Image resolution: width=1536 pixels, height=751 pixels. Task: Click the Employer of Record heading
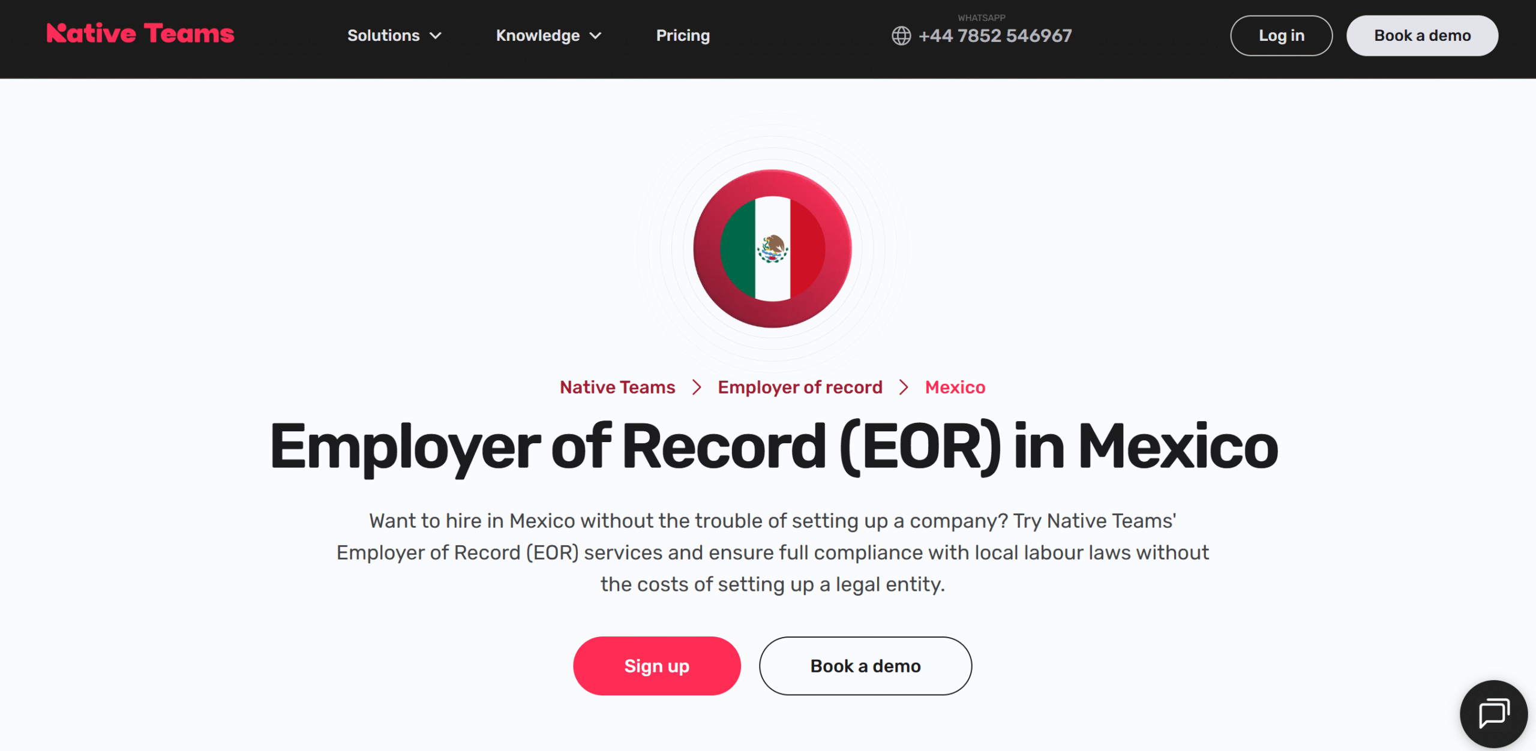[x=773, y=447]
